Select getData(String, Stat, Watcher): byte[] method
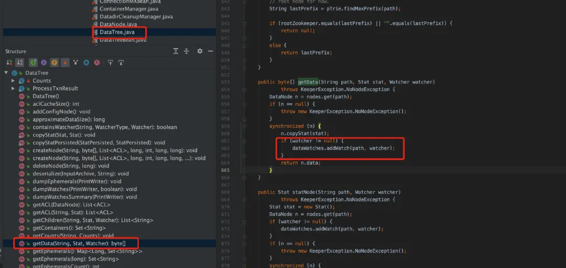Viewport: 566px width, 268px height. [x=79, y=243]
